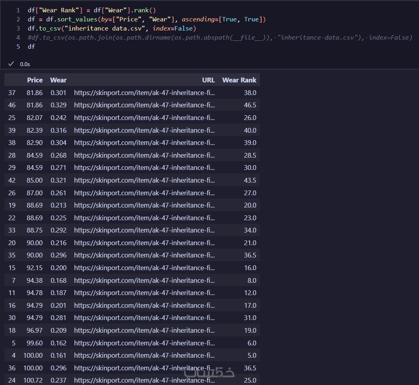419x385 pixels.
Task: Click the Wear column header
Action: (58, 80)
